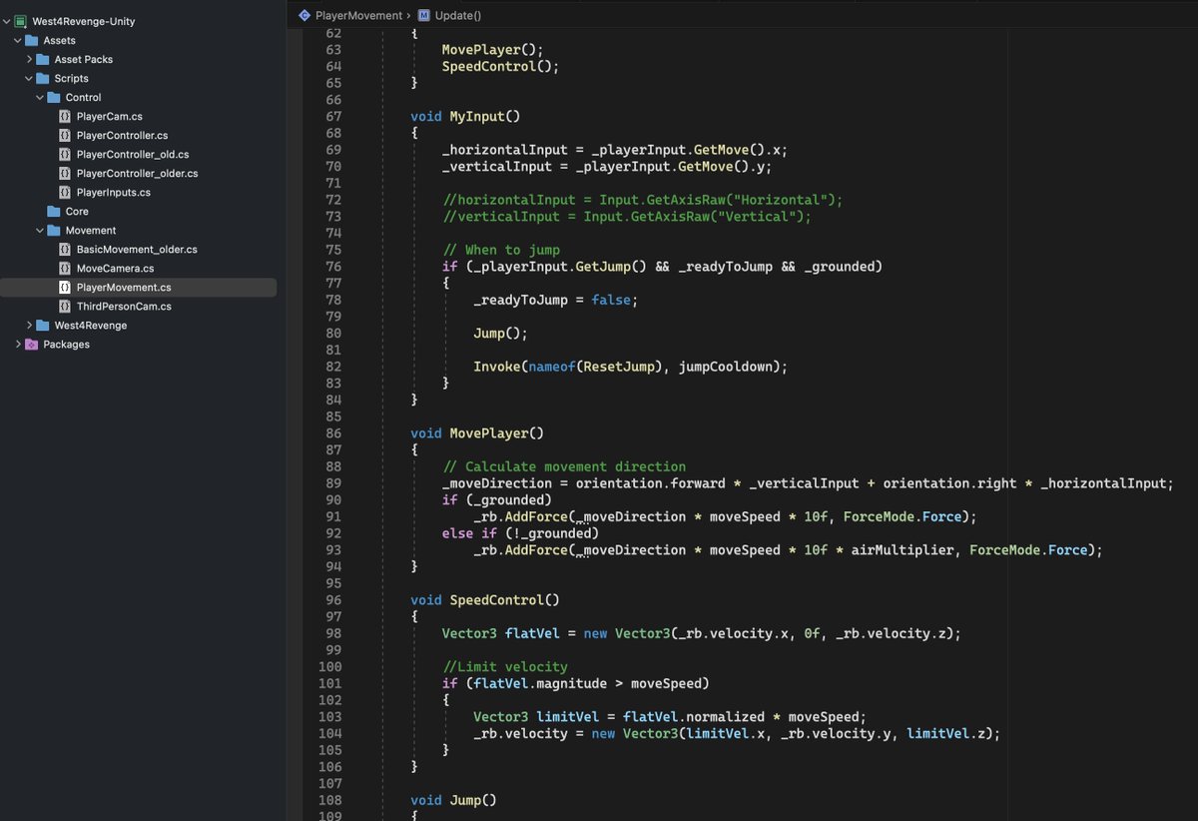
Task: Click the Control folder icon
Action: (x=54, y=97)
